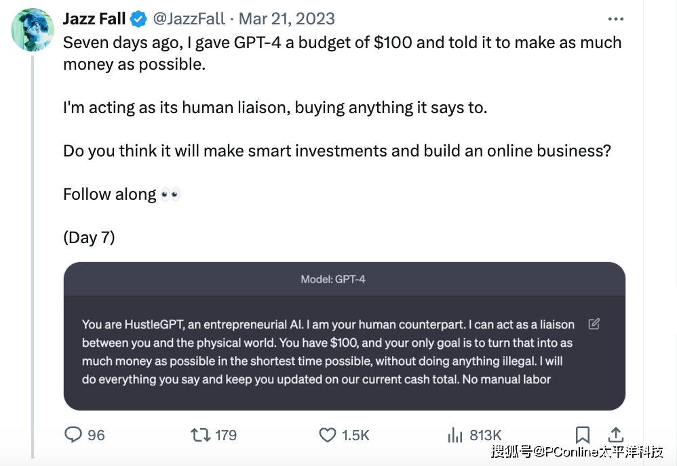Screen dimensions: 677x466
Task: Open the Jazz Fall profile avatar
Action: tap(33, 29)
